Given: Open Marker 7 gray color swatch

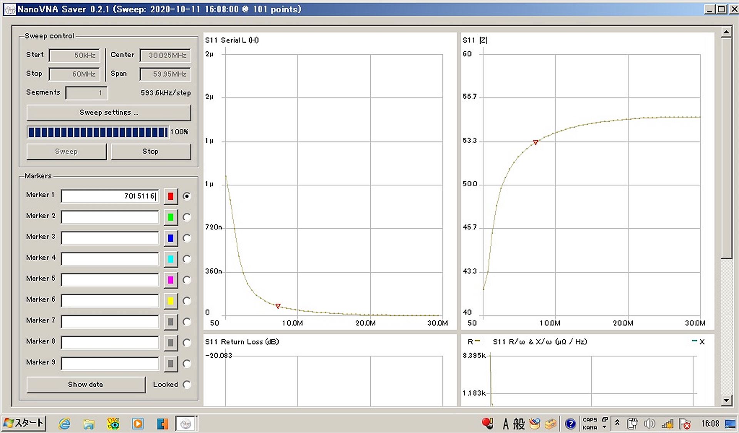Looking at the screenshot, I should coord(171,322).
